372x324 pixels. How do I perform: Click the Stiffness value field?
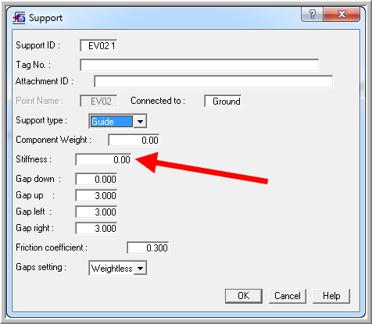[x=103, y=159]
